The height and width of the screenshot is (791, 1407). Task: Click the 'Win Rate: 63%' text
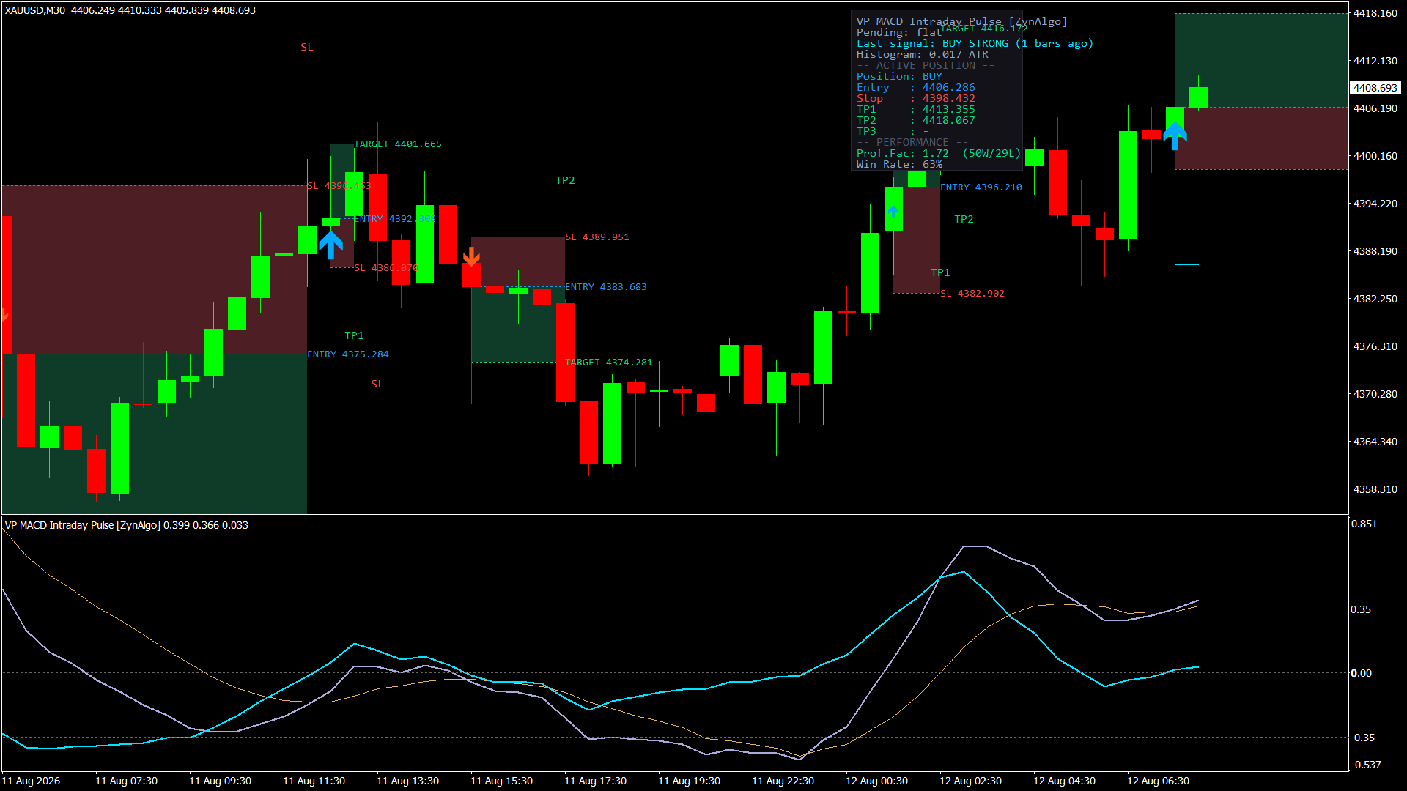899,164
